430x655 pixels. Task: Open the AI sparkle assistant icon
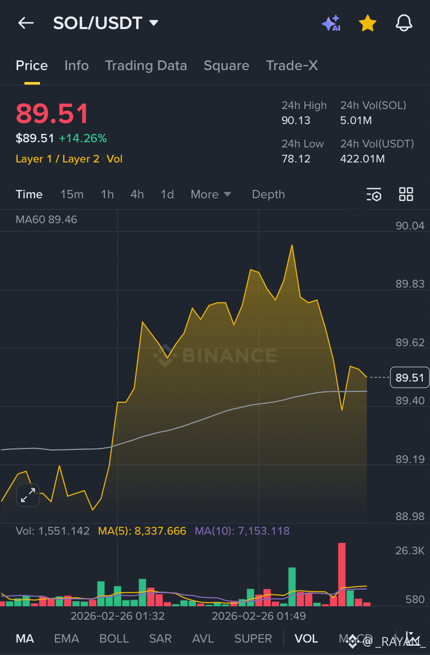[x=331, y=23]
